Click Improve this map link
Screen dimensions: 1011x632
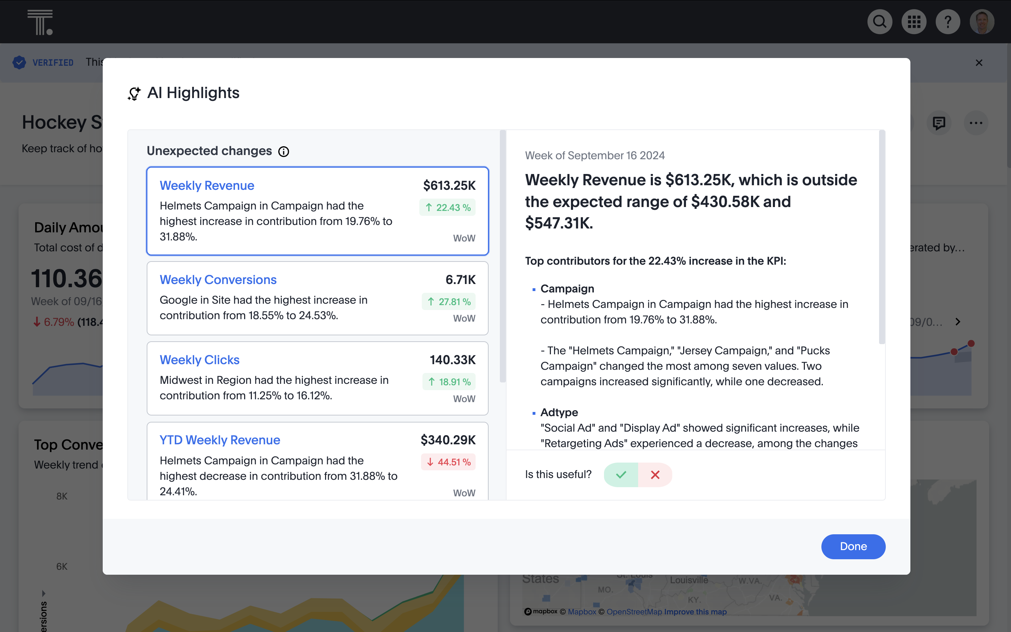(695, 612)
